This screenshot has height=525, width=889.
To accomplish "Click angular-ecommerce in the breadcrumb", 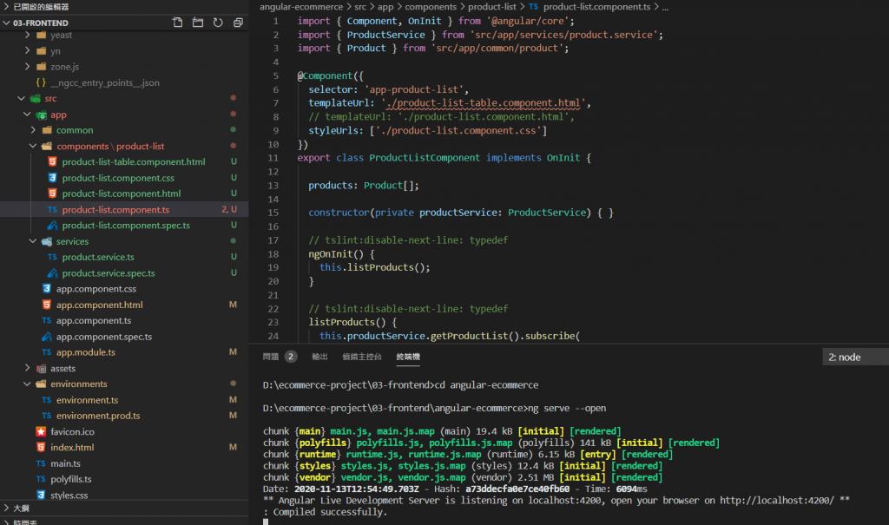I will (301, 7).
